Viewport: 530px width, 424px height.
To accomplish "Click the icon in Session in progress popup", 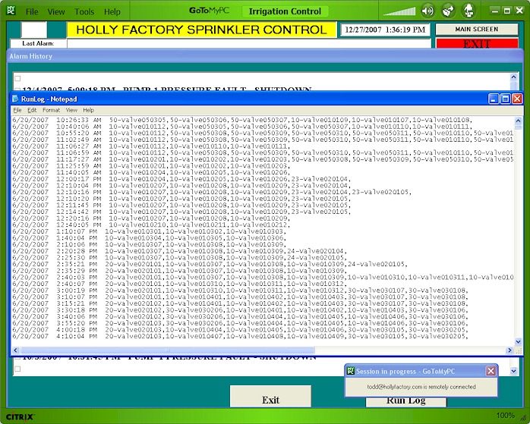I will 351,371.
